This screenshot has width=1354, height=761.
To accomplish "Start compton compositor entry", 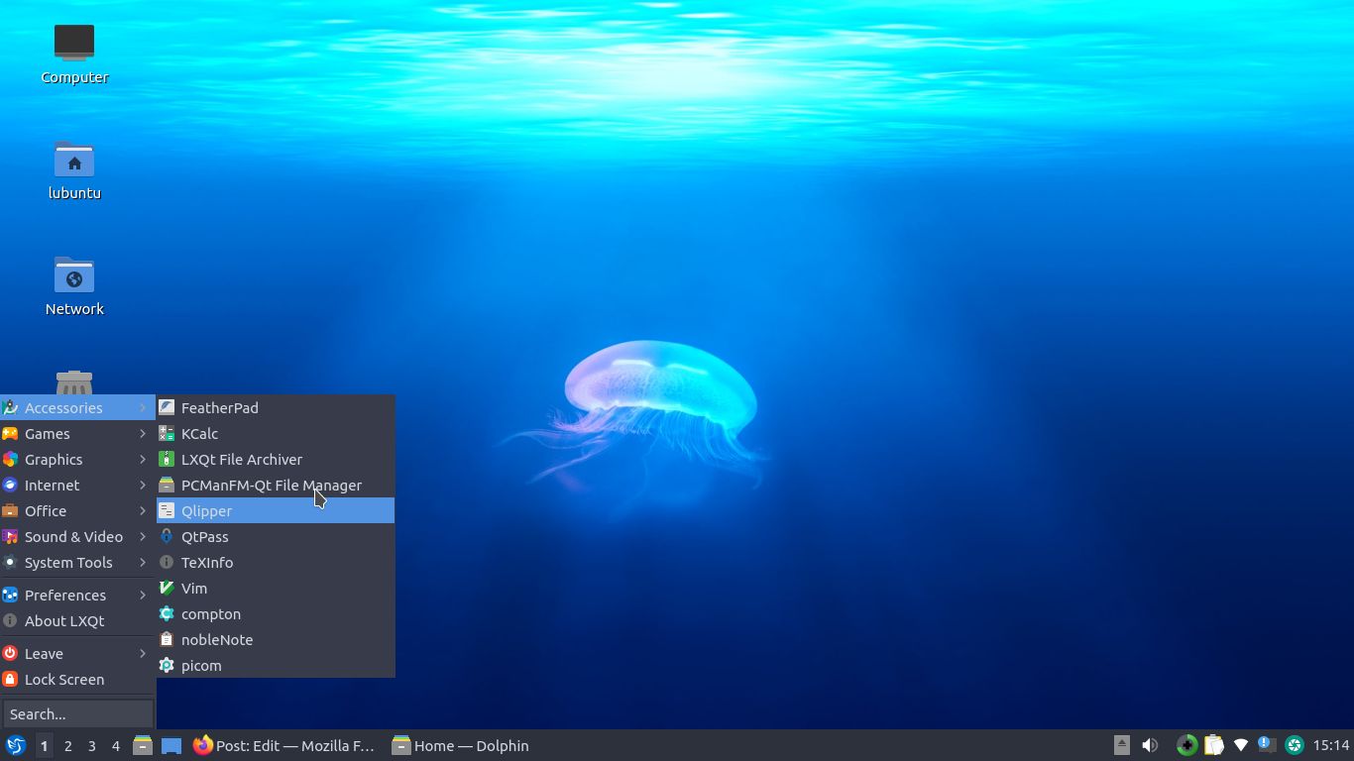I will tap(276, 613).
